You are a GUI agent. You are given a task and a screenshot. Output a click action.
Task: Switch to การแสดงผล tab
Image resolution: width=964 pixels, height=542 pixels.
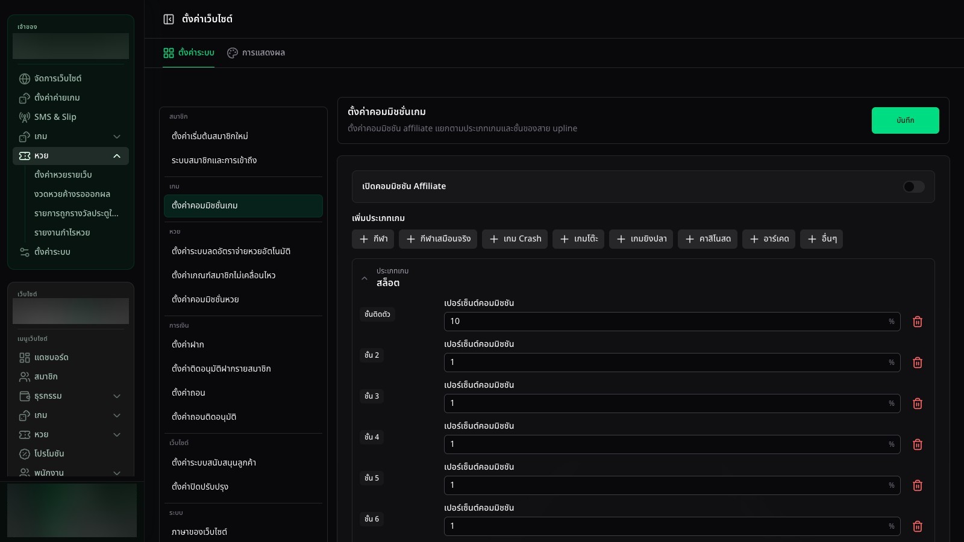256,53
